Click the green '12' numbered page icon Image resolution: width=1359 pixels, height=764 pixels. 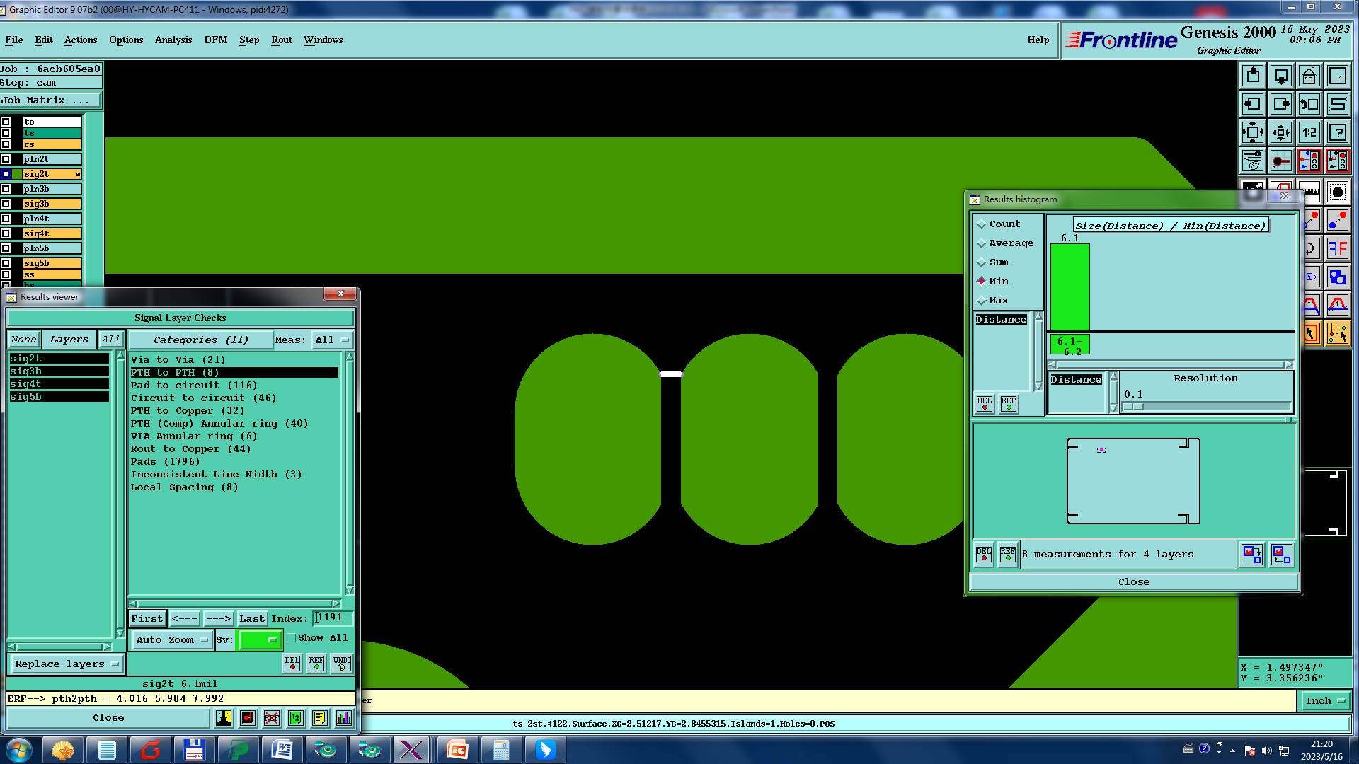point(296,718)
